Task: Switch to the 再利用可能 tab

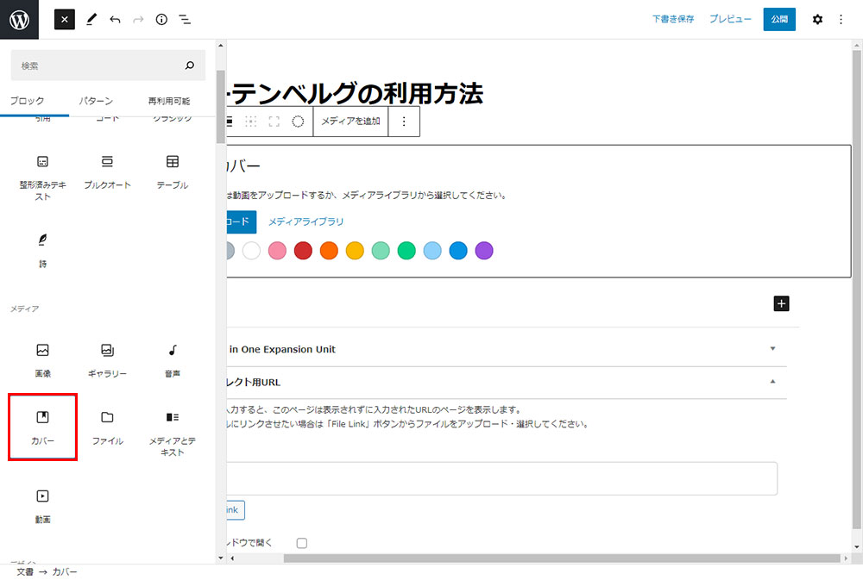Action: tap(168, 101)
